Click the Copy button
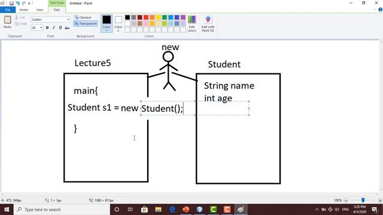The height and width of the screenshot is (215, 383). (21, 23)
